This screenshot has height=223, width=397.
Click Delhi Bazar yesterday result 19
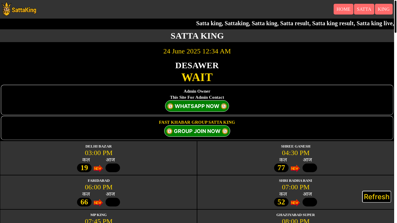click(84, 168)
